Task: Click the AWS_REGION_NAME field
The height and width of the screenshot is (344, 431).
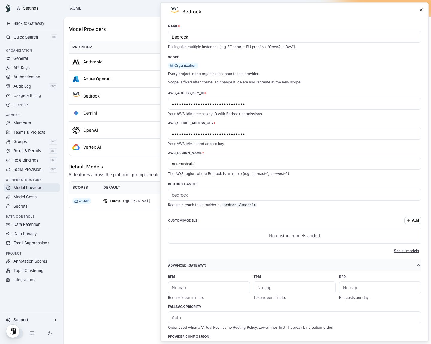Action: [294, 164]
